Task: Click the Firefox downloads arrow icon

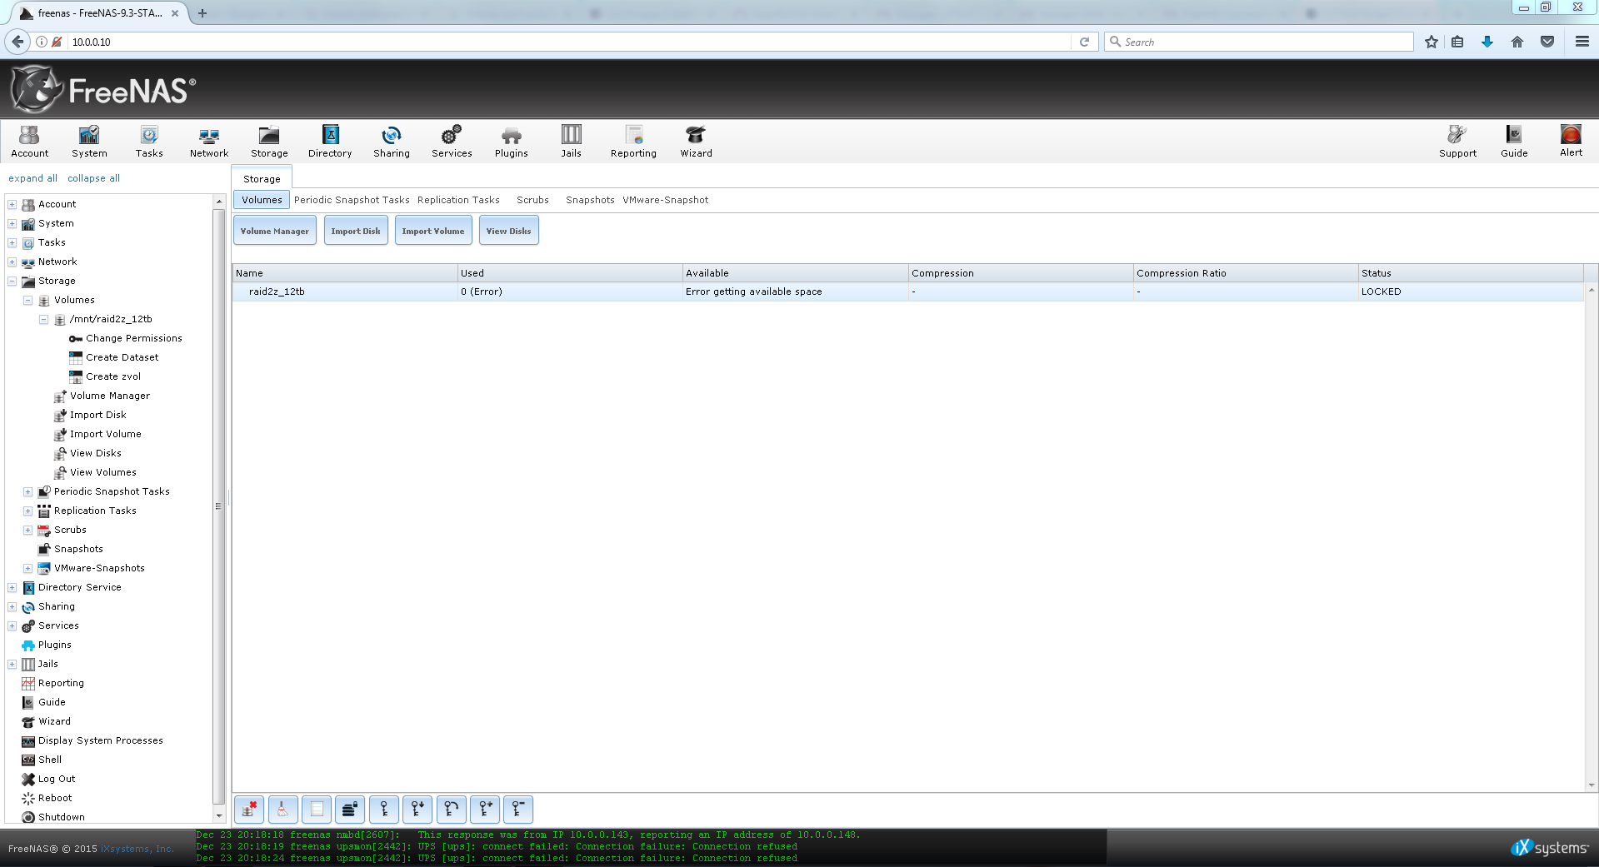Action: pos(1487,42)
